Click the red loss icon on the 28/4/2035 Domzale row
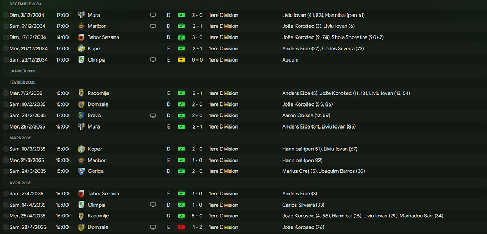 (181, 228)
